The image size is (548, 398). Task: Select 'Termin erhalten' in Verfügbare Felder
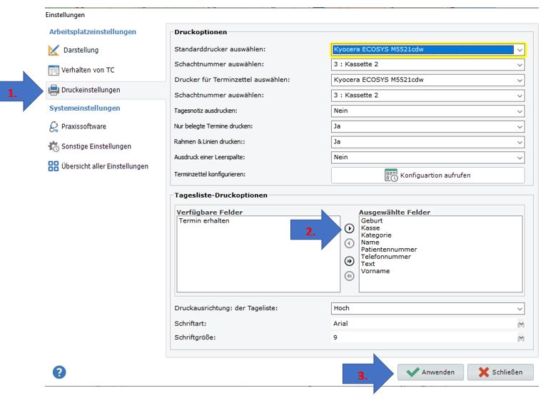point(204,221)
